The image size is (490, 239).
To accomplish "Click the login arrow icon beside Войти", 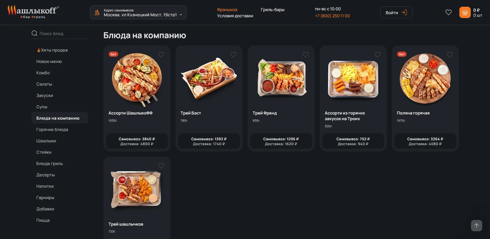I will point(404,12).
